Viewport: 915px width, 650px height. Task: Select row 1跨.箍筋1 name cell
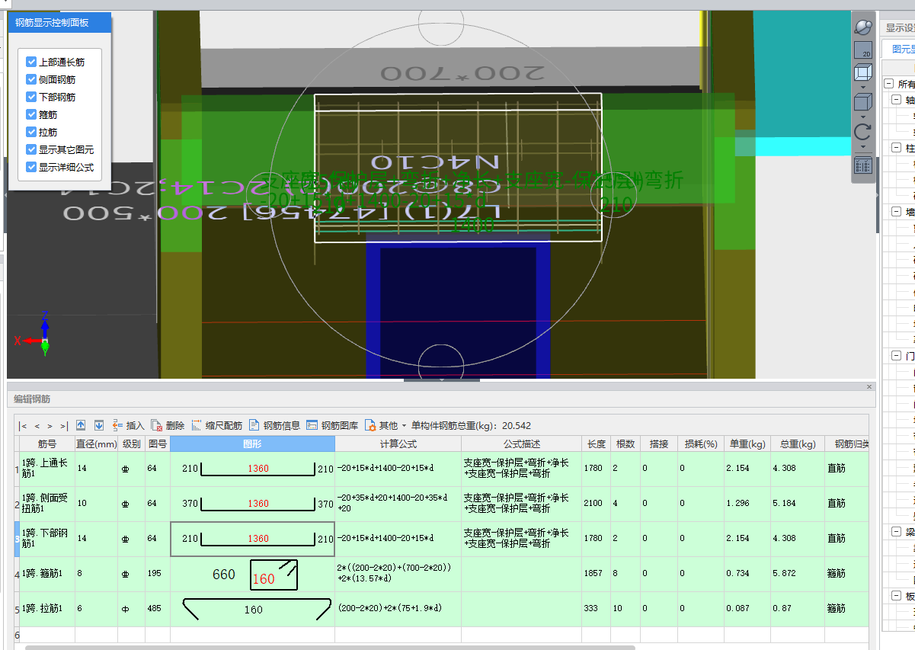pos(47,574)
